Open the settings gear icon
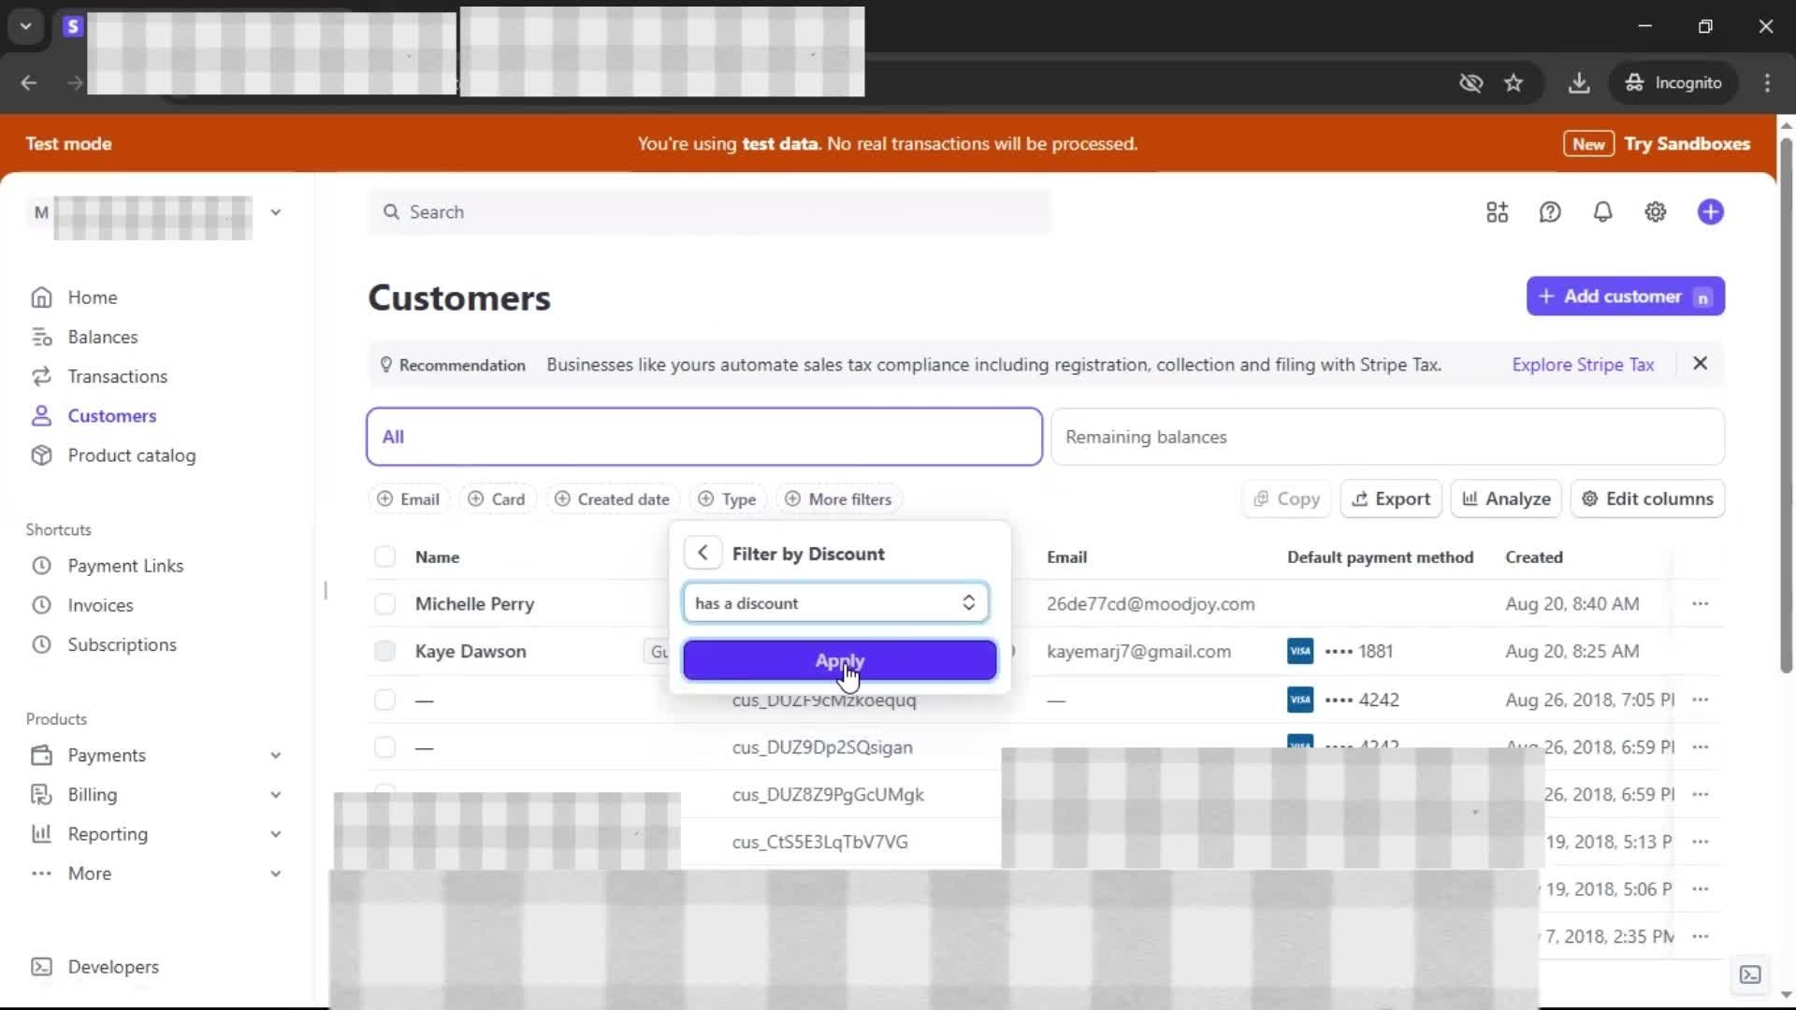 [x=1655, y=212]
